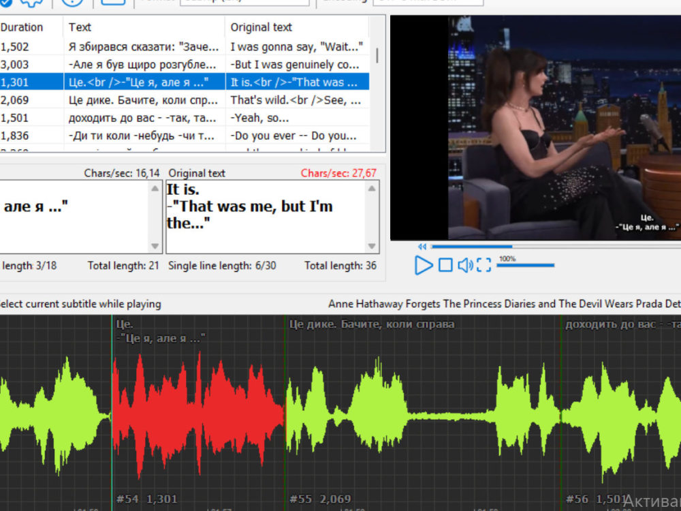
Task: Seek within the video position progress bar
Action: [x=556, y=247]
